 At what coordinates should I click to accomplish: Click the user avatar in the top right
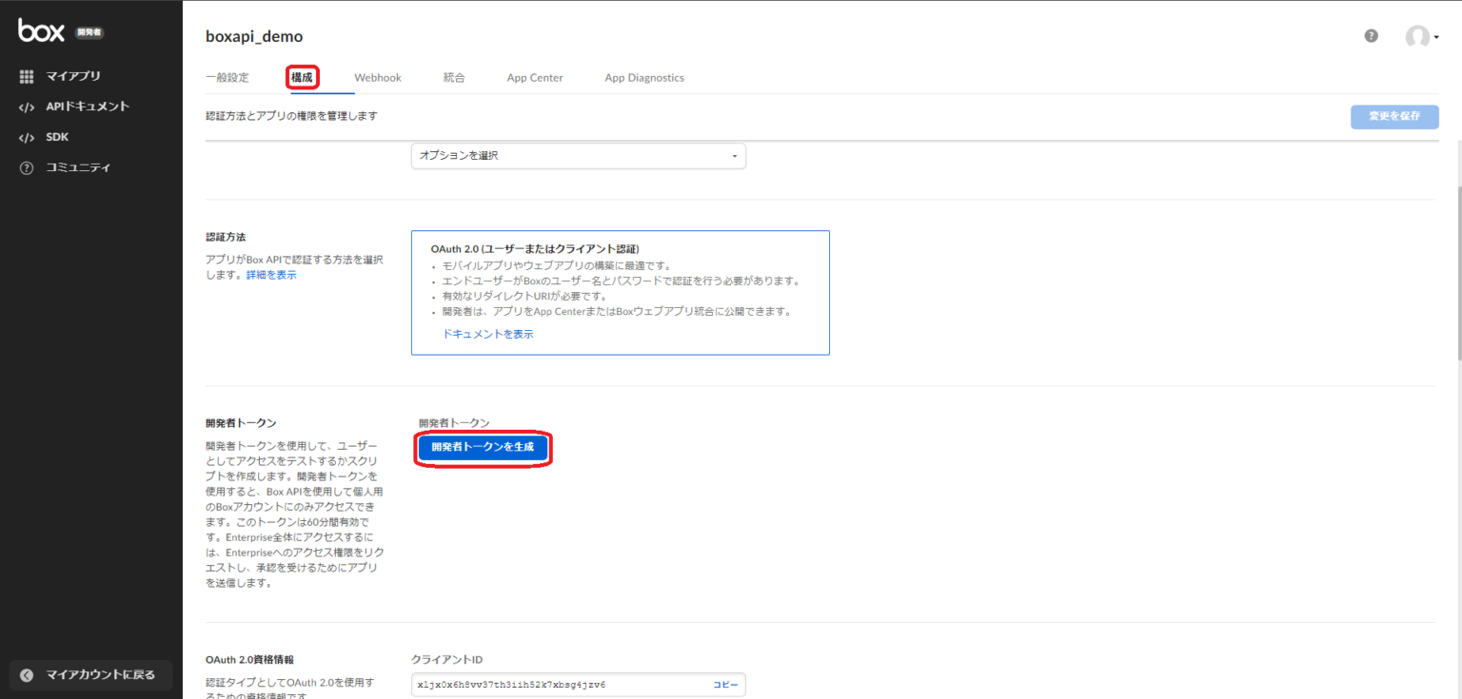[1418, 36]
